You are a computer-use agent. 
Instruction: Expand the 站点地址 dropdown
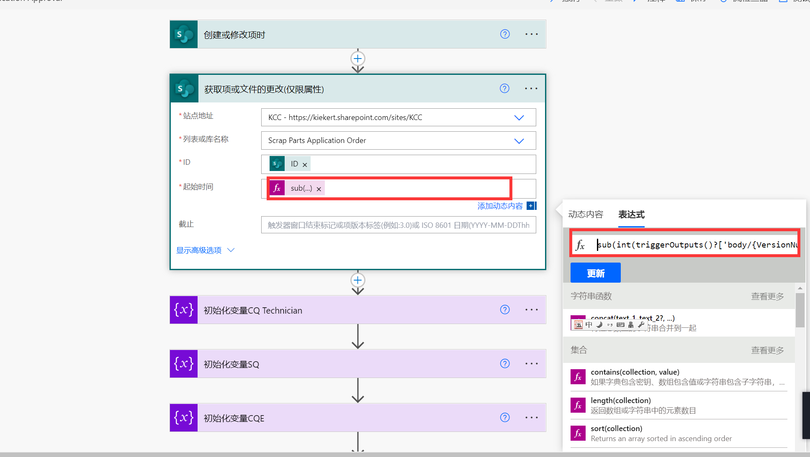pyautogui.click(x=519, y=117)
